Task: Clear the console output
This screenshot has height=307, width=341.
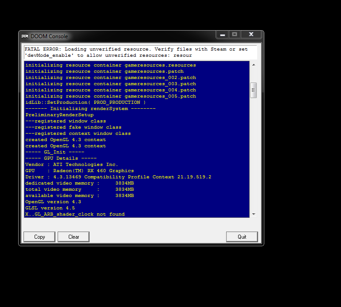Action: pos(74,237)
